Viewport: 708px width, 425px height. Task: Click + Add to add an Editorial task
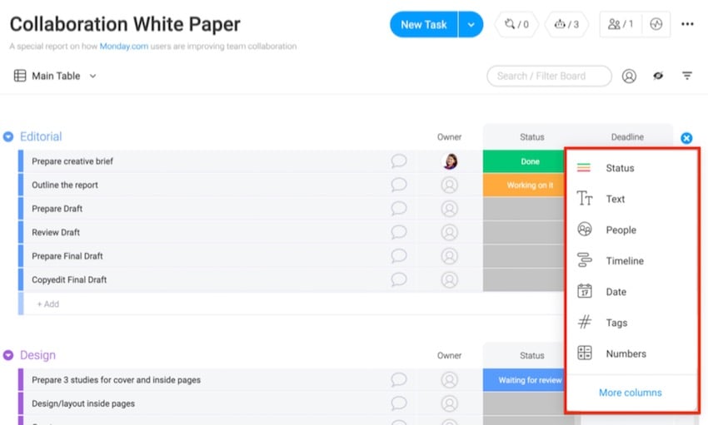click(x=47, y=304)
